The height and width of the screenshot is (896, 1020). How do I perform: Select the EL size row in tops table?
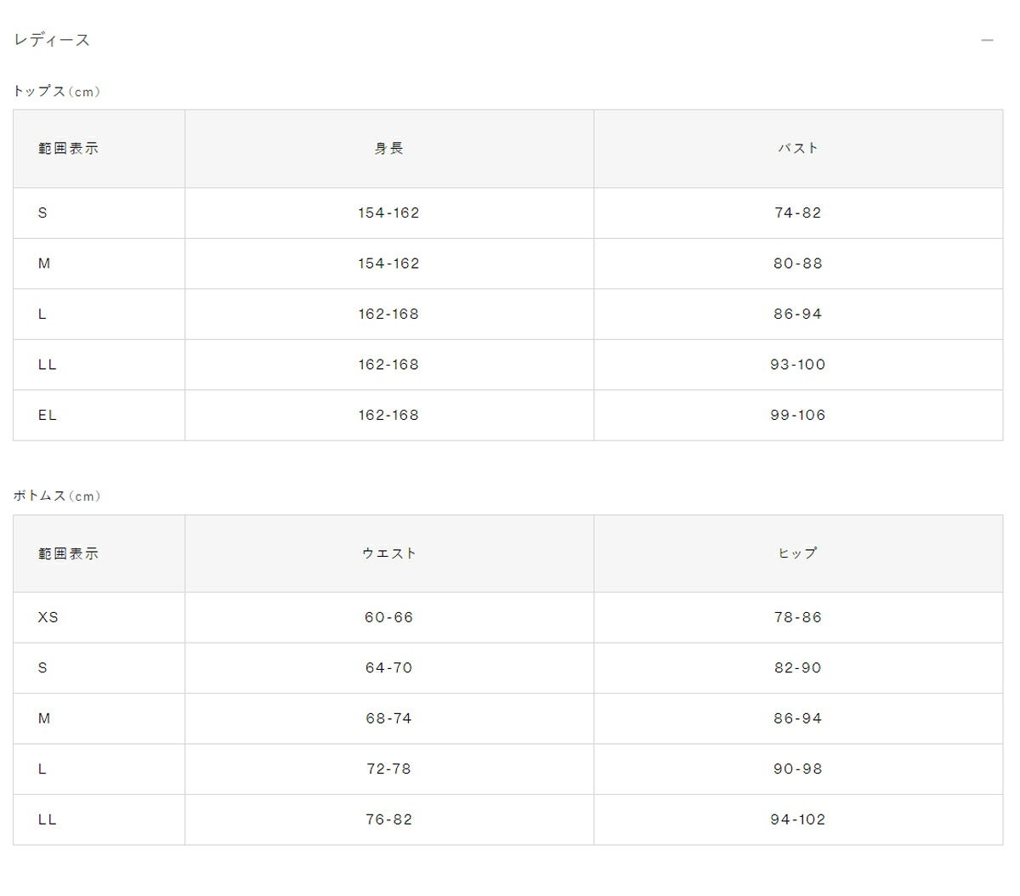coord(508,416)
